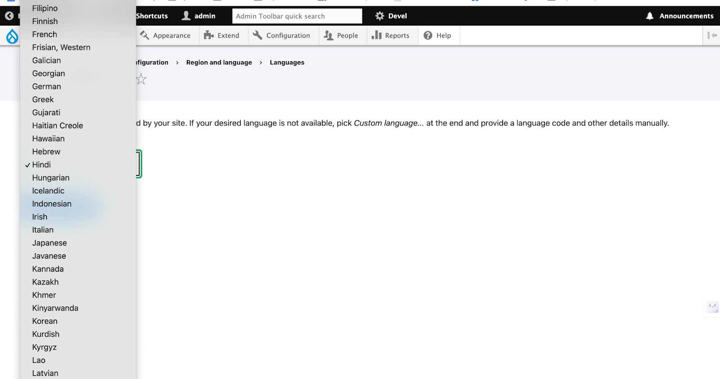This screenshot has height=379, width=720.
Task: Click the toolbar orientation toggle icon
Action: pos(712,35)
